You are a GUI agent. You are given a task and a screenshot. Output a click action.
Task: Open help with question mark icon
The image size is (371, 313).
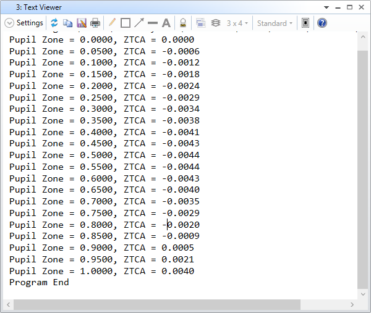(x=322, y=23)
